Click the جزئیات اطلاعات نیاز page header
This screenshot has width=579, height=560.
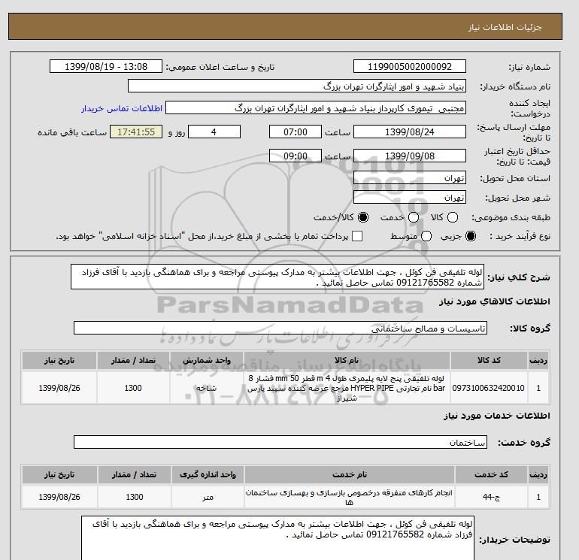(x=505, y=27)
